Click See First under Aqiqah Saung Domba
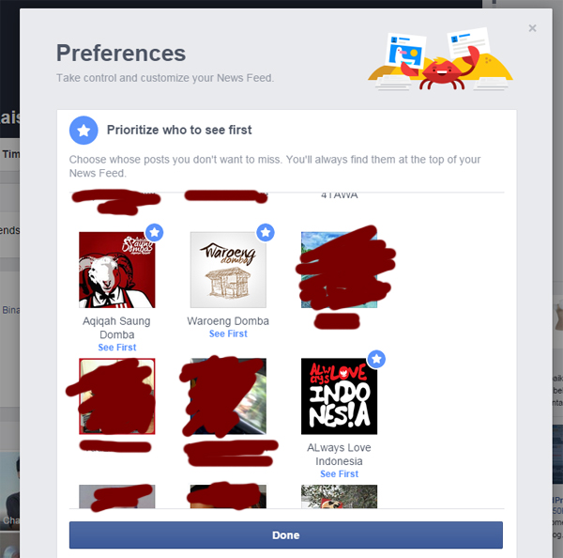 click(117, 348)
